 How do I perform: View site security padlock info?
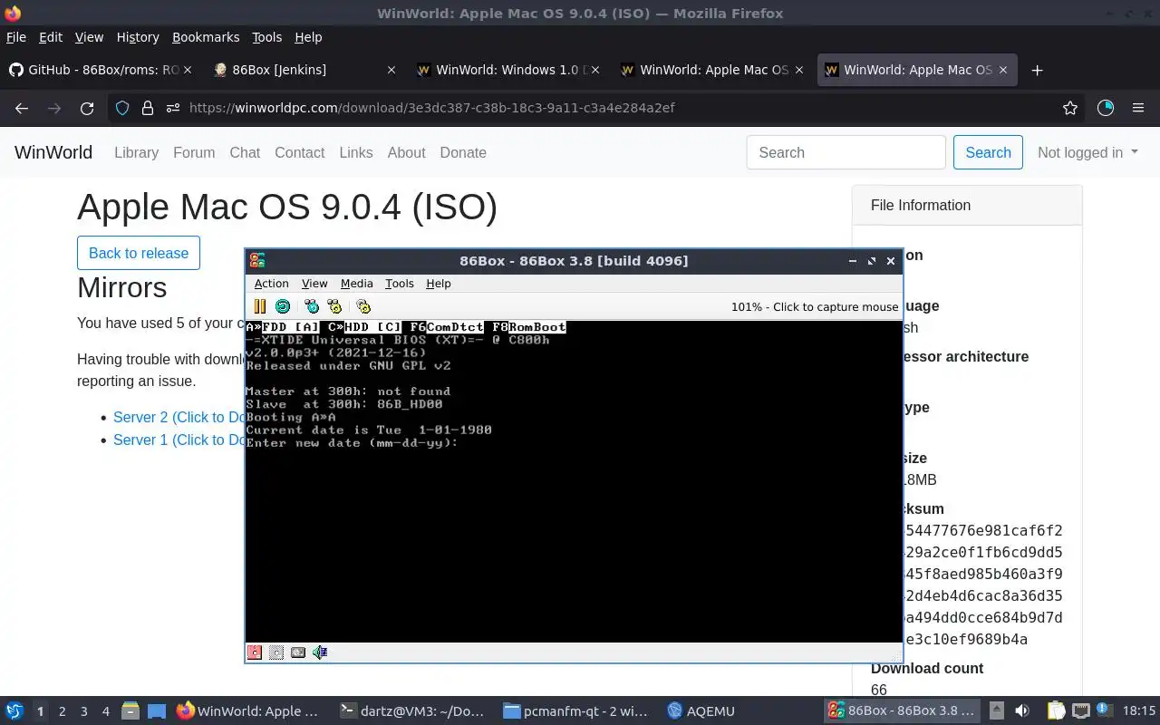coord(148,108)
